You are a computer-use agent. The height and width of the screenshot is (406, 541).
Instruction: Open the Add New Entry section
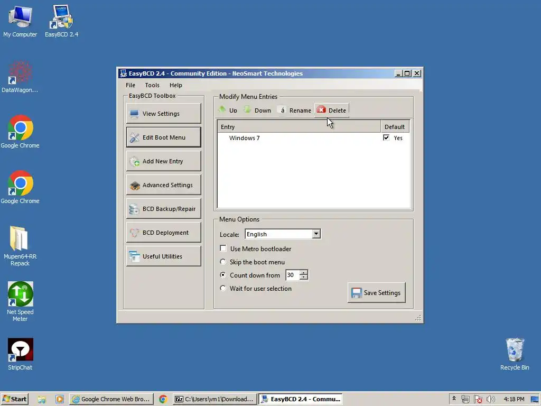[x=164, y=161]
